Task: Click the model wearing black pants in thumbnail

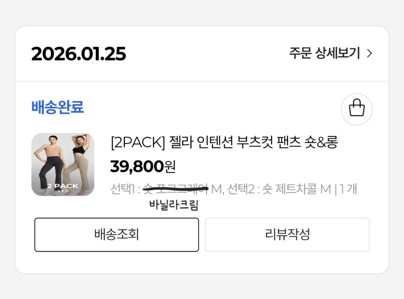Action: 51,164
